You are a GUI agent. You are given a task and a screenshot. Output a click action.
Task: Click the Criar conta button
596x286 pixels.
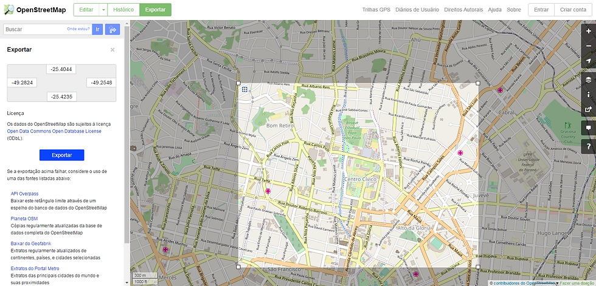[573, 10]
